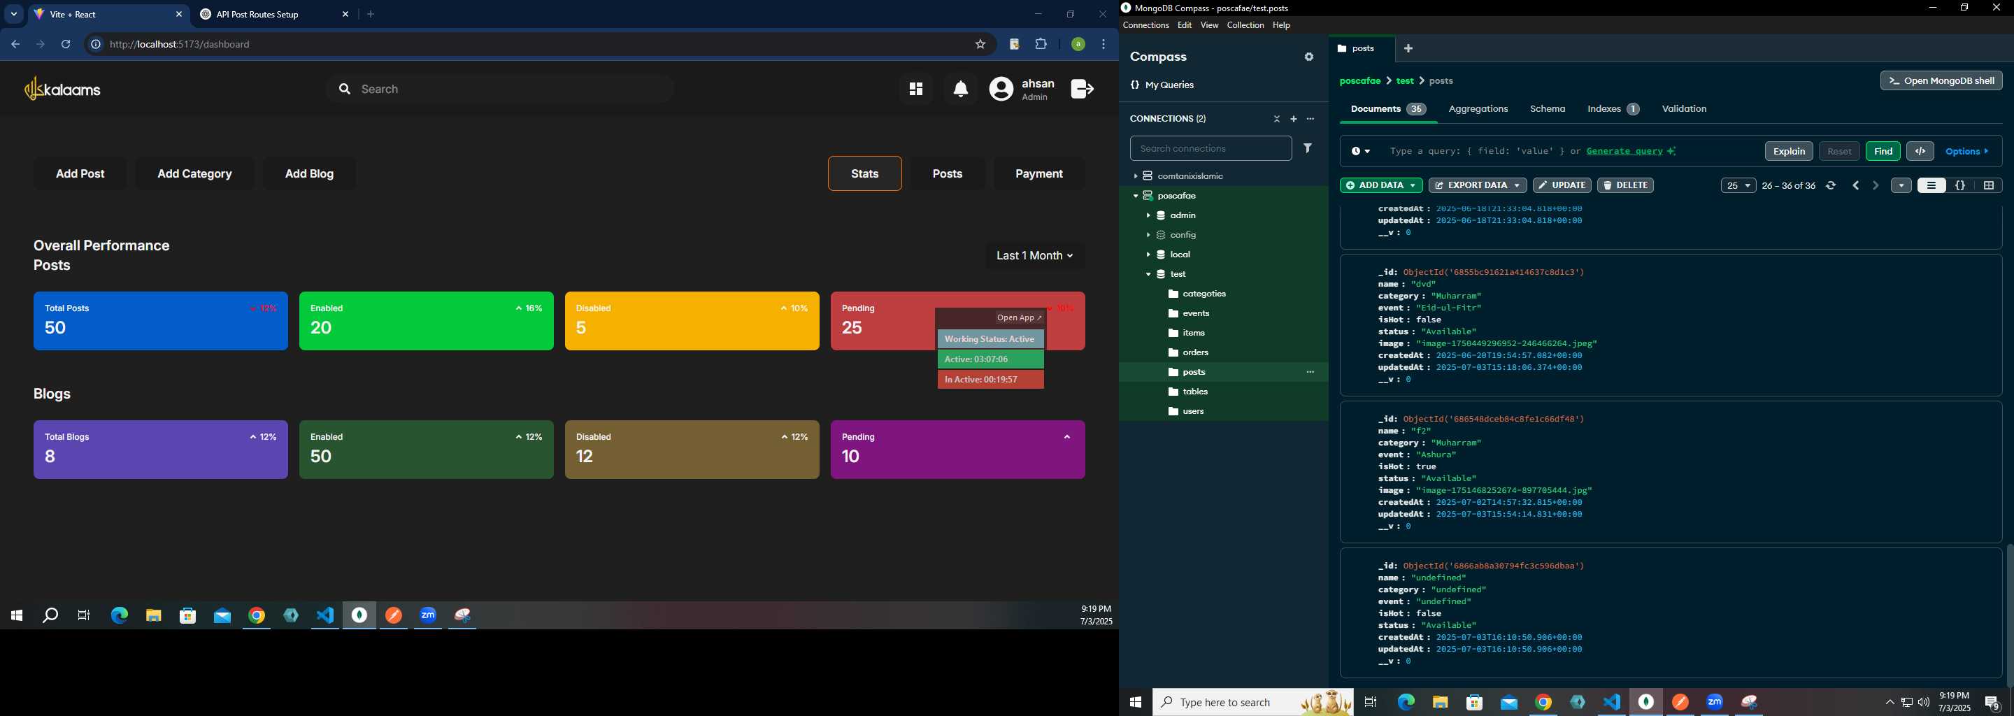Open query history clock dropdown

click(1360, 151)
